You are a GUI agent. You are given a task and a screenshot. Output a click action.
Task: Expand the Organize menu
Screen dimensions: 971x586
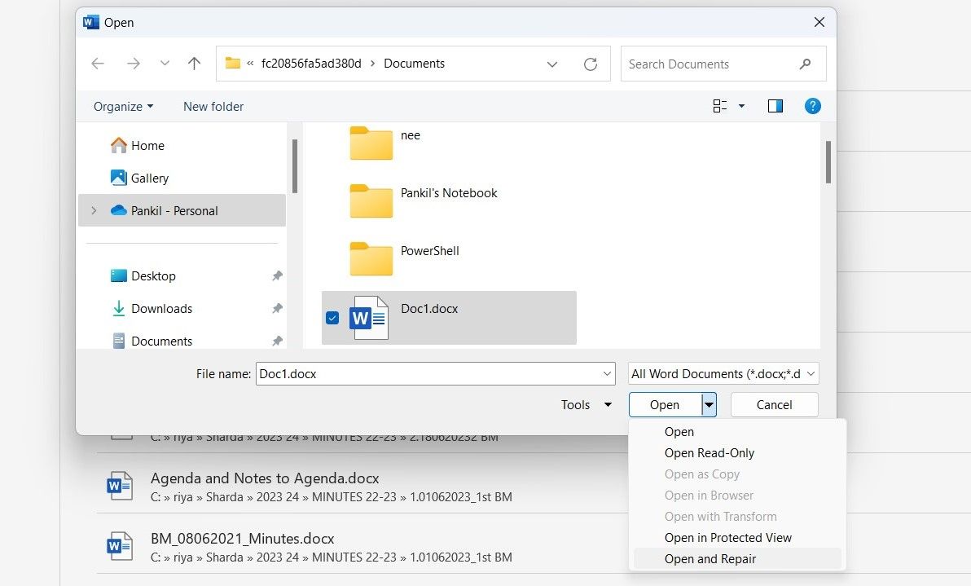[x=123, y=107]
